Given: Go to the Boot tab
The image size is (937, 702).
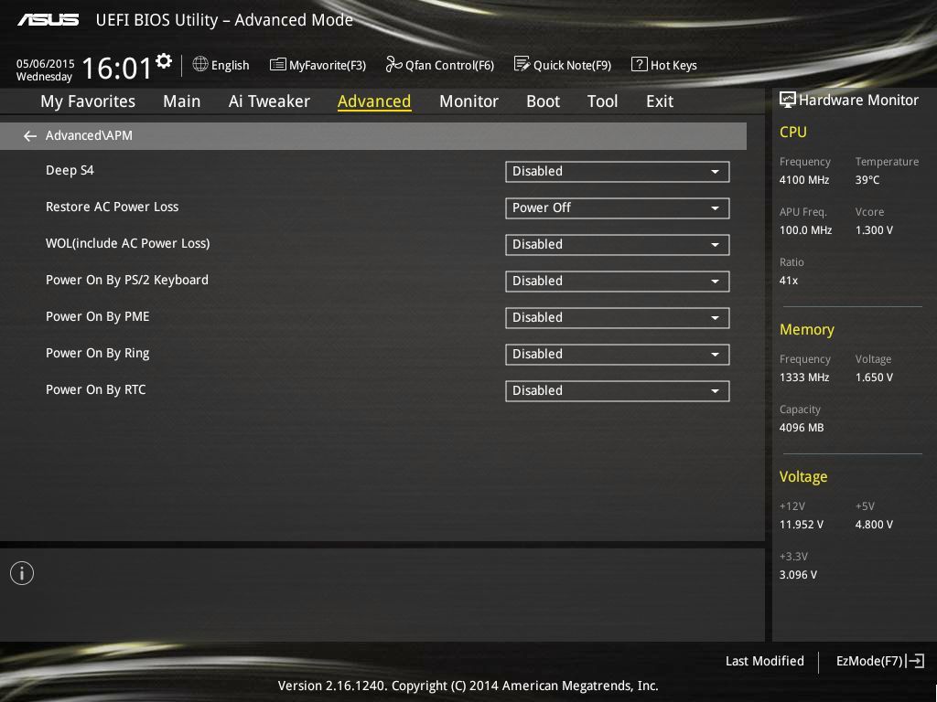Looking at the screenshot, I should pyautogui.click(x=543, y=101).
